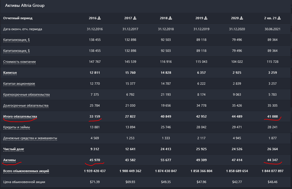Open the Стоимость компании row label
The height and width of the screenshot is (189, 292).
[x=20, y=62]
